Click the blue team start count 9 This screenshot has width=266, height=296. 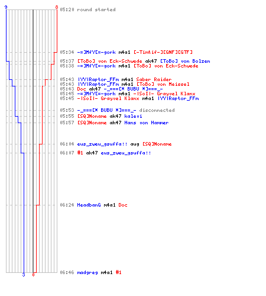point(6,7)
